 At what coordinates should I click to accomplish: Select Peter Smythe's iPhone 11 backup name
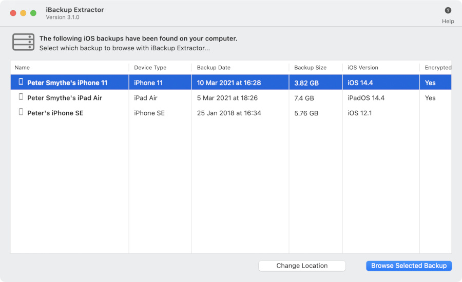tap(67, 83)
